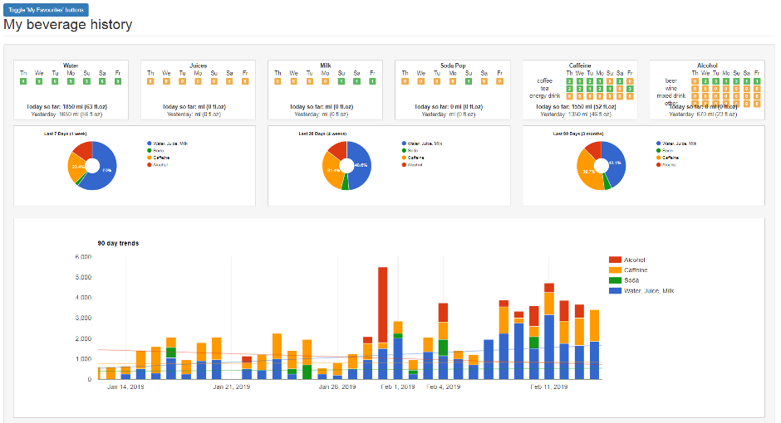This screenshot has width=781, height=423.
Task: Click Caffeine legend entry in 90 day trends
Action: (x=628, y=270)
